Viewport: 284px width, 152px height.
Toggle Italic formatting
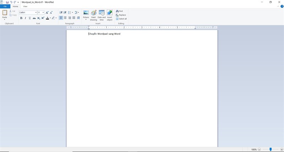coord(25,18)
